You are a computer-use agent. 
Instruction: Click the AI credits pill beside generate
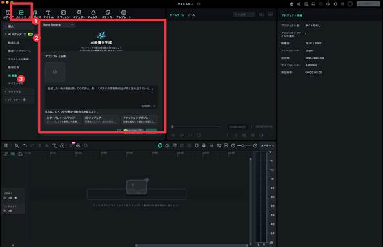tap(133, 131)
